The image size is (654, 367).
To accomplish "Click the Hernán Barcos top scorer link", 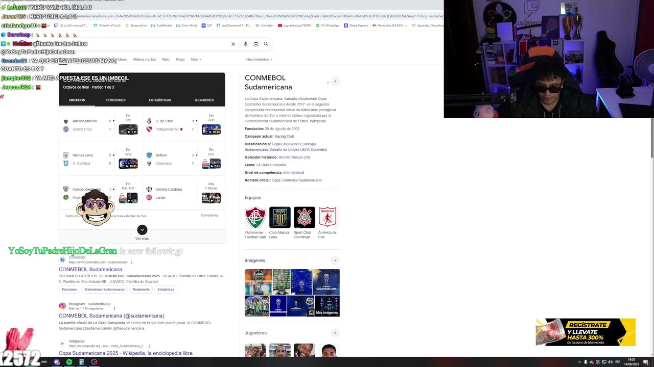I will pyautogui.click(x=290, y=157).
